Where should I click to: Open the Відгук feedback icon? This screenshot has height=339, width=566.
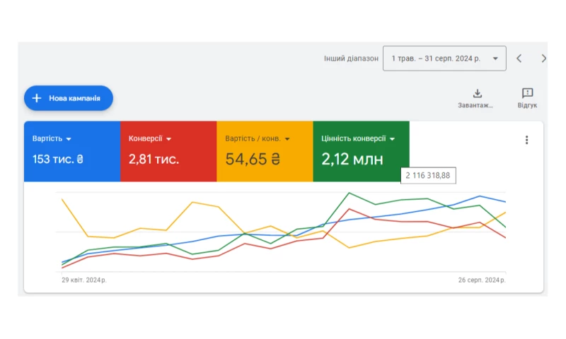pyautogui.click(x=527, y=93)
